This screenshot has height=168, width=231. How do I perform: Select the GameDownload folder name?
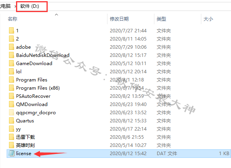(34, 64)
